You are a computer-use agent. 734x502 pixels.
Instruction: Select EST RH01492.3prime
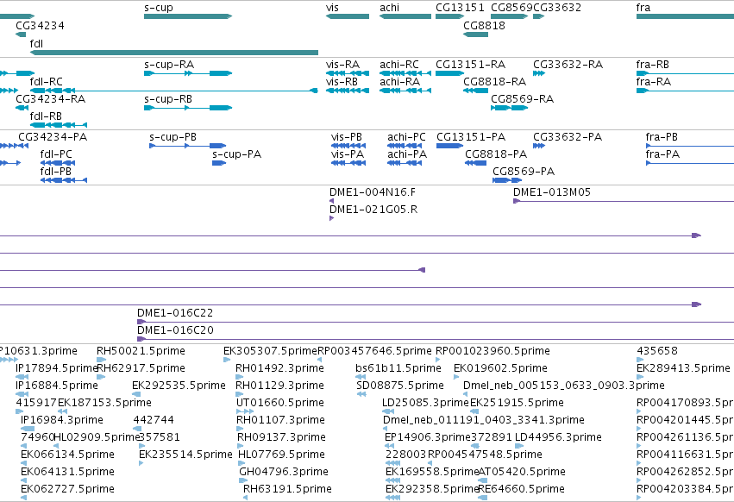[239, 377]
